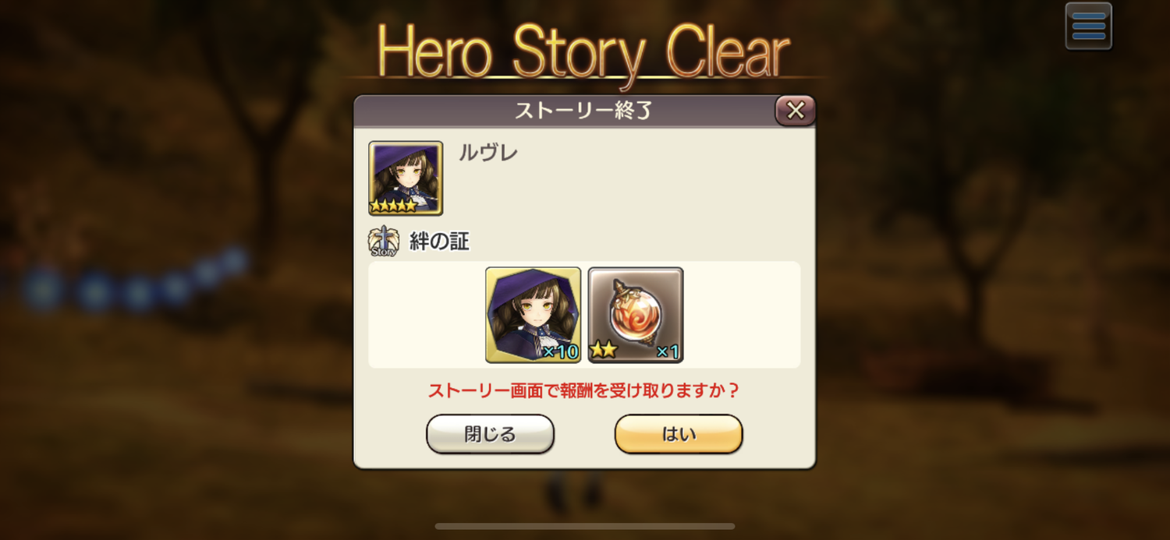Tap the four gold stars under portrait

click(394, 206)
